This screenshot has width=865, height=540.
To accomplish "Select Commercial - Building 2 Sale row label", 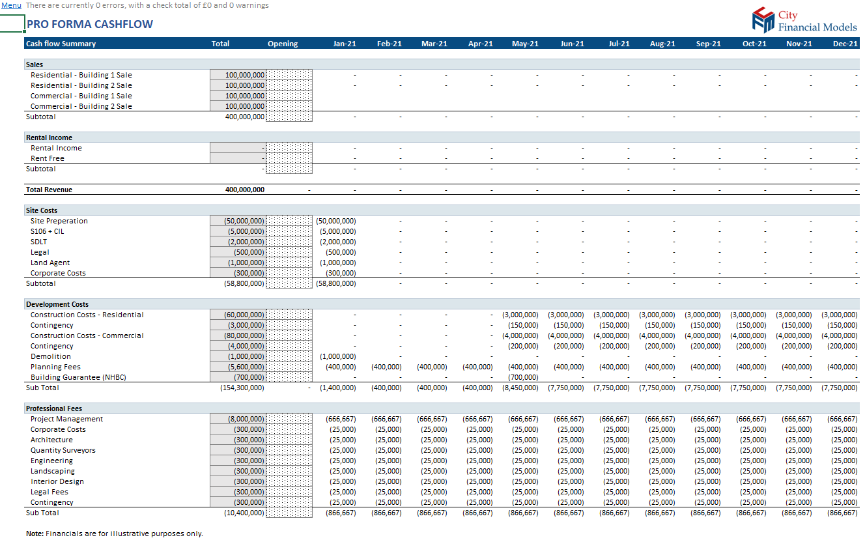I will [81, 106].
